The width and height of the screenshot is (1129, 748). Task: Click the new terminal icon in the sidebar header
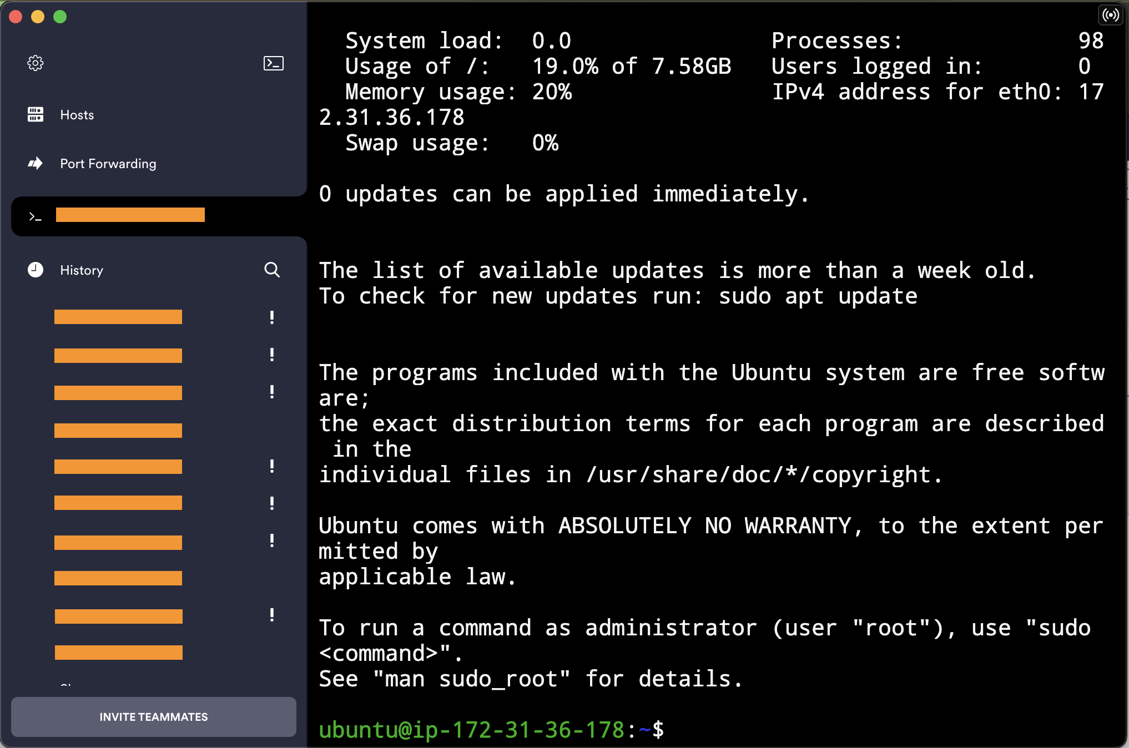click(x=273, y=63)
